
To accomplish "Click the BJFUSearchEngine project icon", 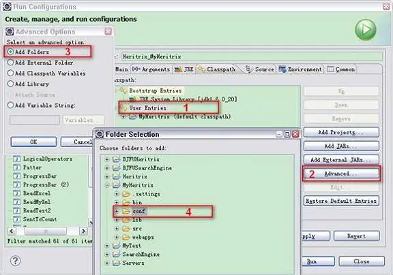I will (116, 168).
